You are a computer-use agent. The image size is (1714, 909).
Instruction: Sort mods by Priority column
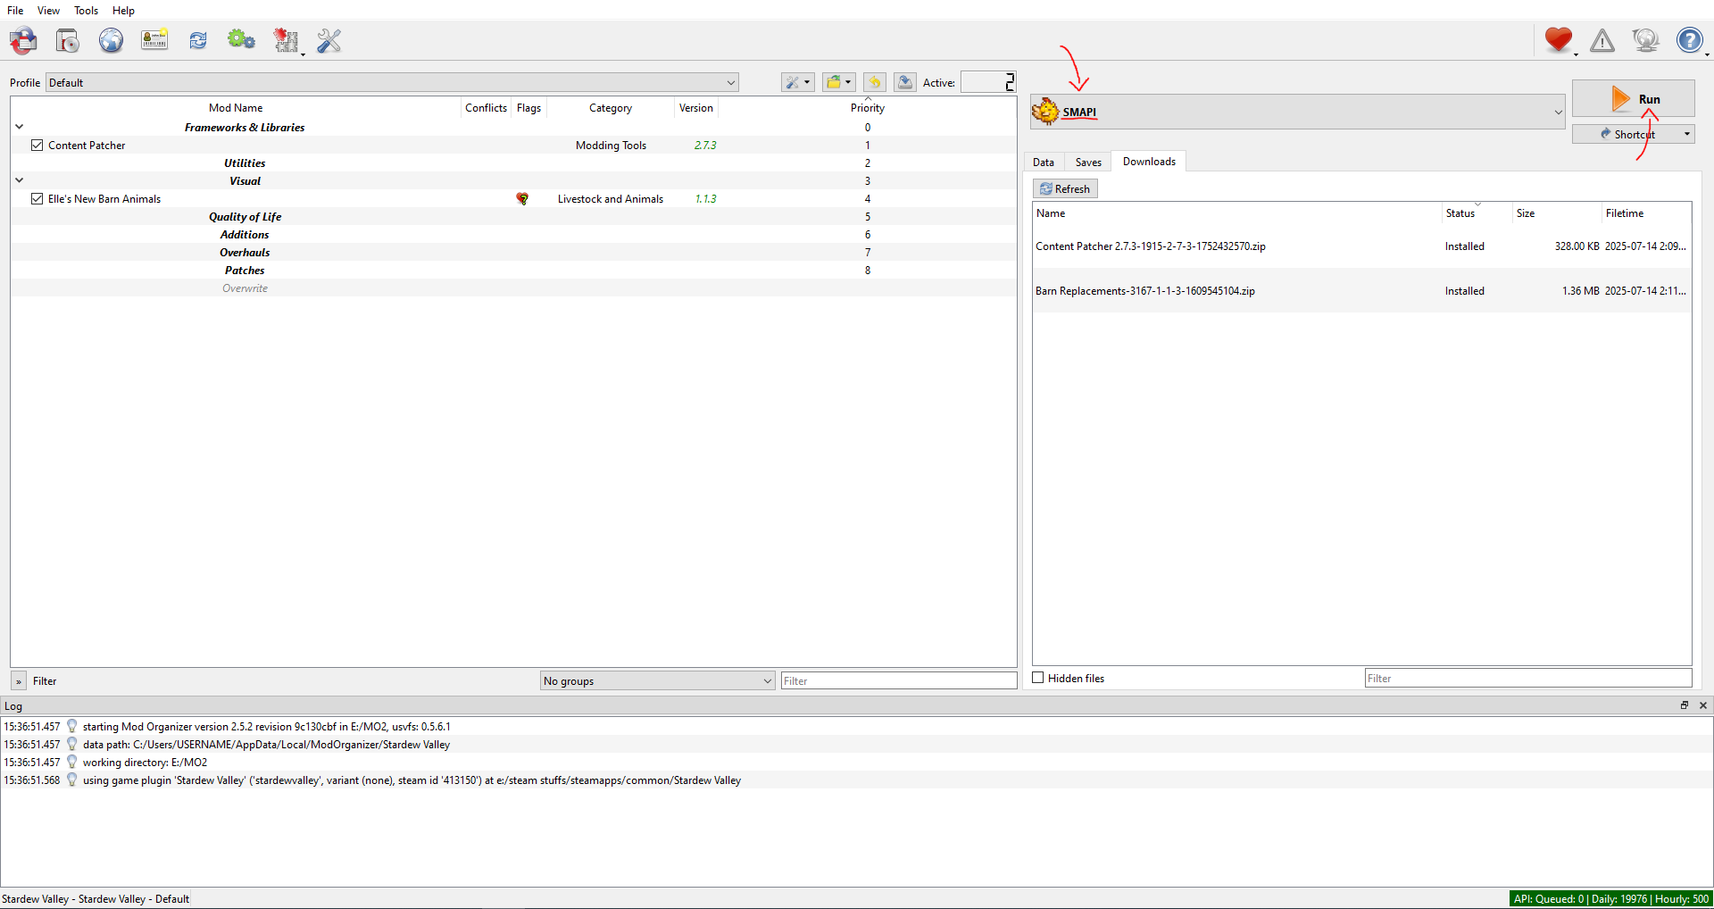pos(868,108)
